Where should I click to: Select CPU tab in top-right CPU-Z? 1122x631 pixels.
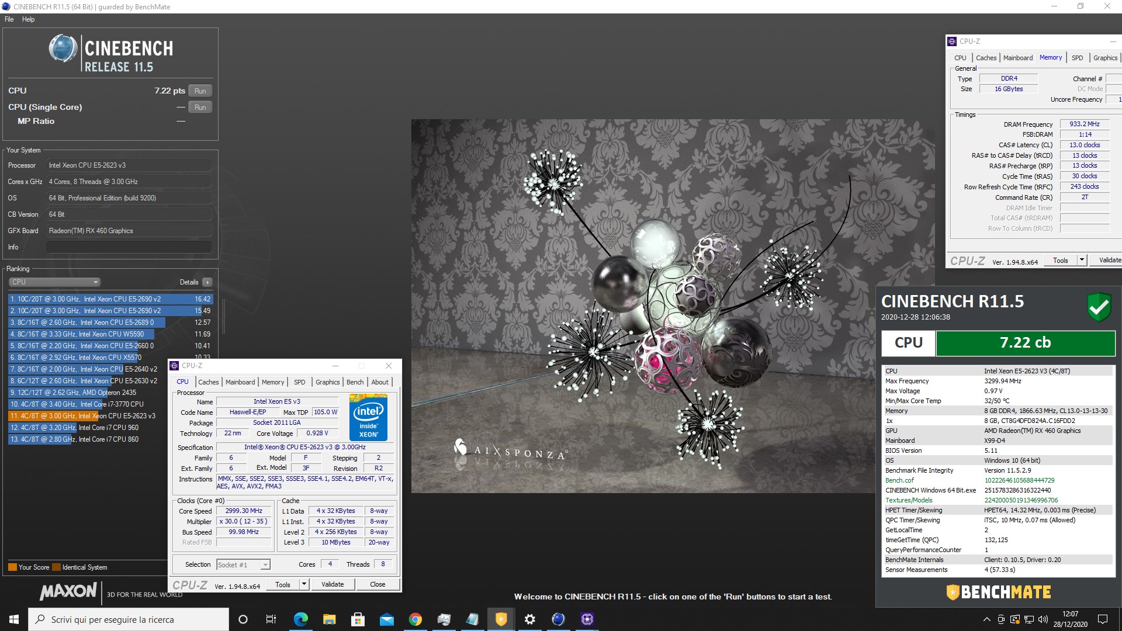960,58
